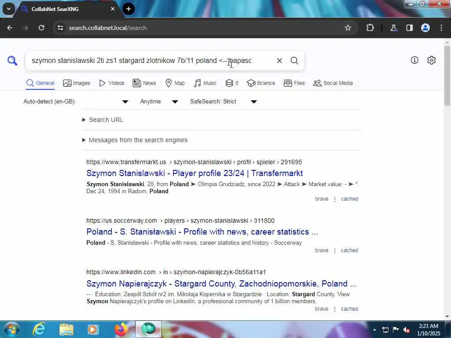Launch Internet Explorer from the taskbar

tap(39, 329)
